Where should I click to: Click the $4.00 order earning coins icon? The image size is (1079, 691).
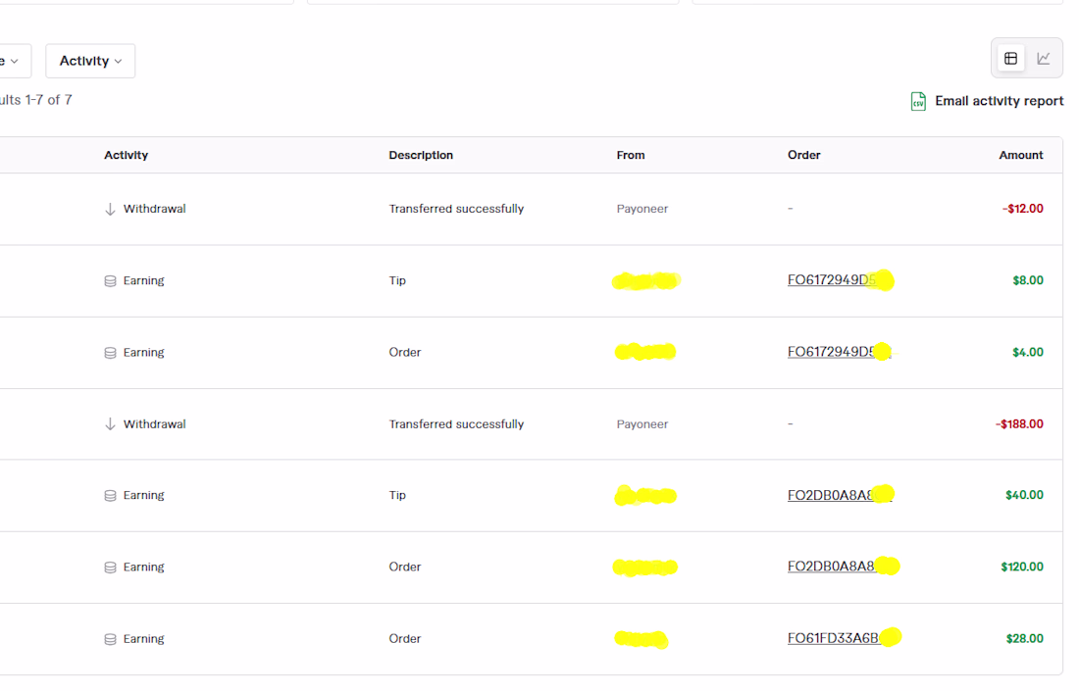(110, 353)
